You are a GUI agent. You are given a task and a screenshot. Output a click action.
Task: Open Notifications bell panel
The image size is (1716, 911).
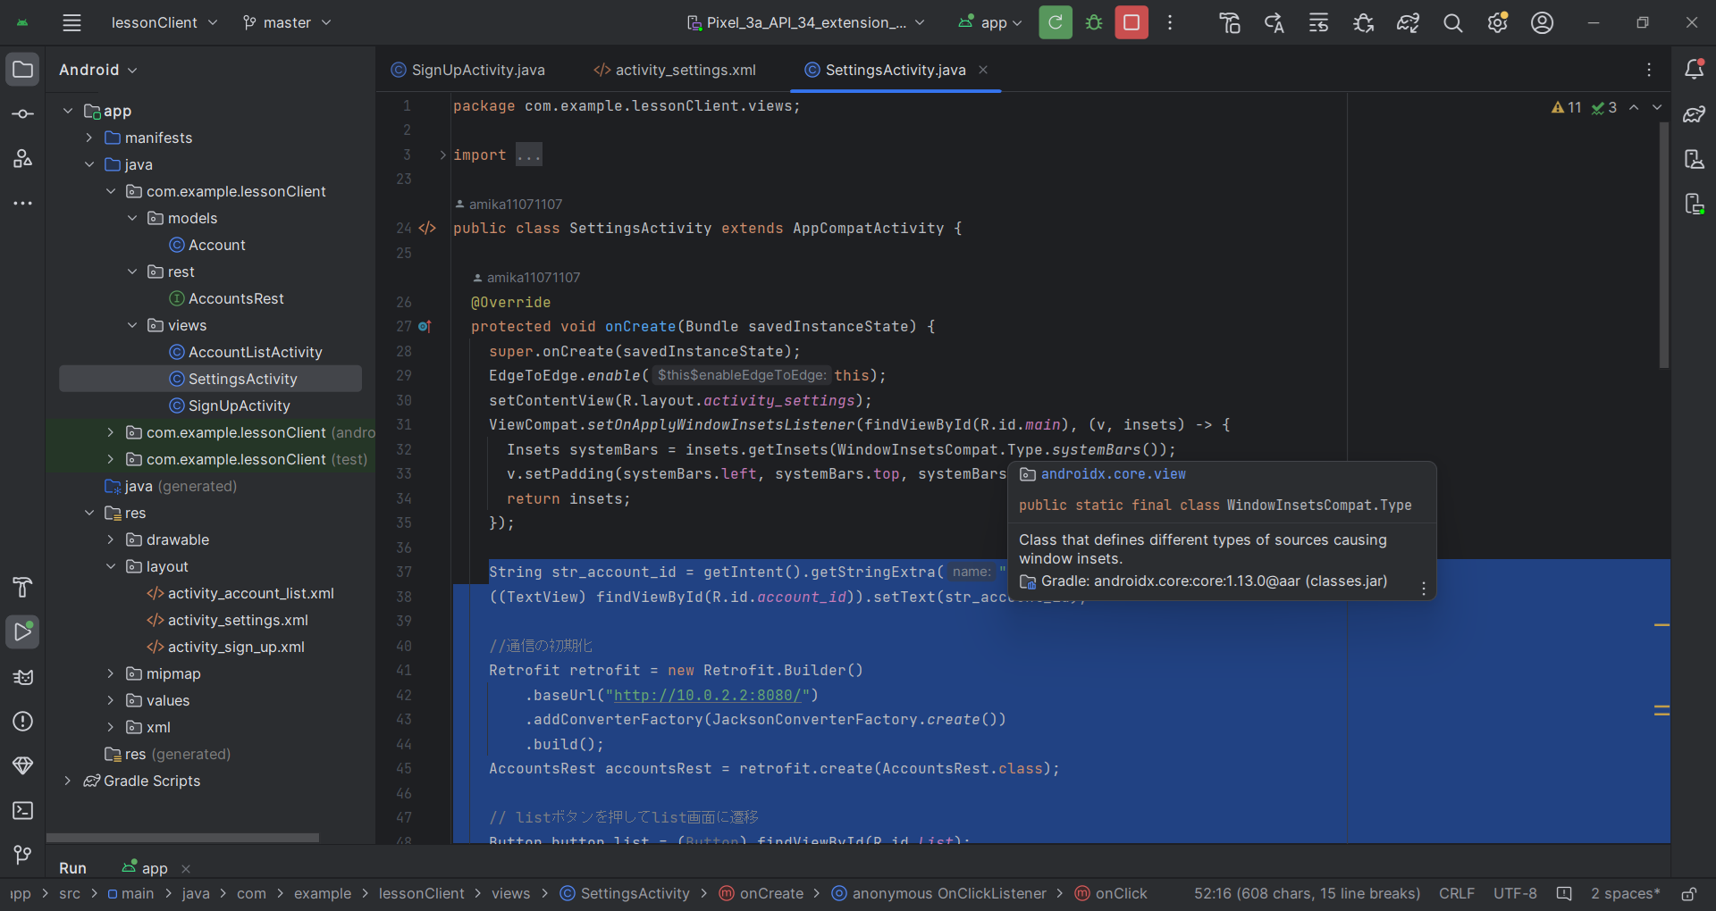tap(1694, 69)
